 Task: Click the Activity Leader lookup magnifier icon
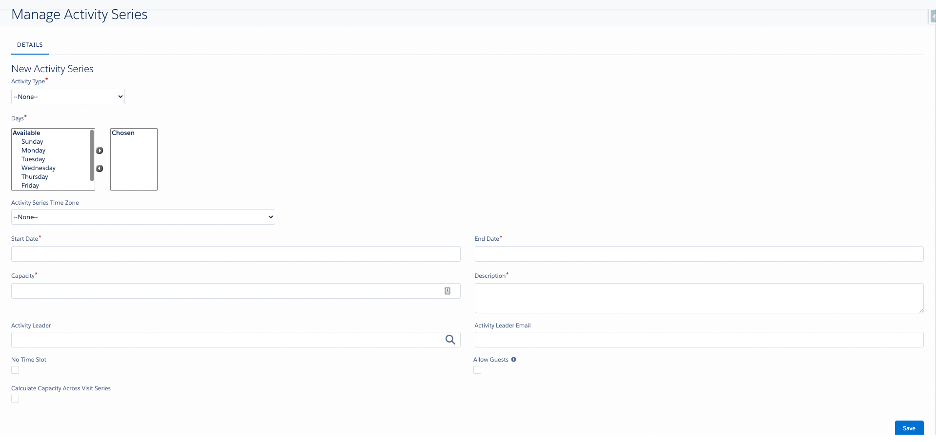point(450,340)
